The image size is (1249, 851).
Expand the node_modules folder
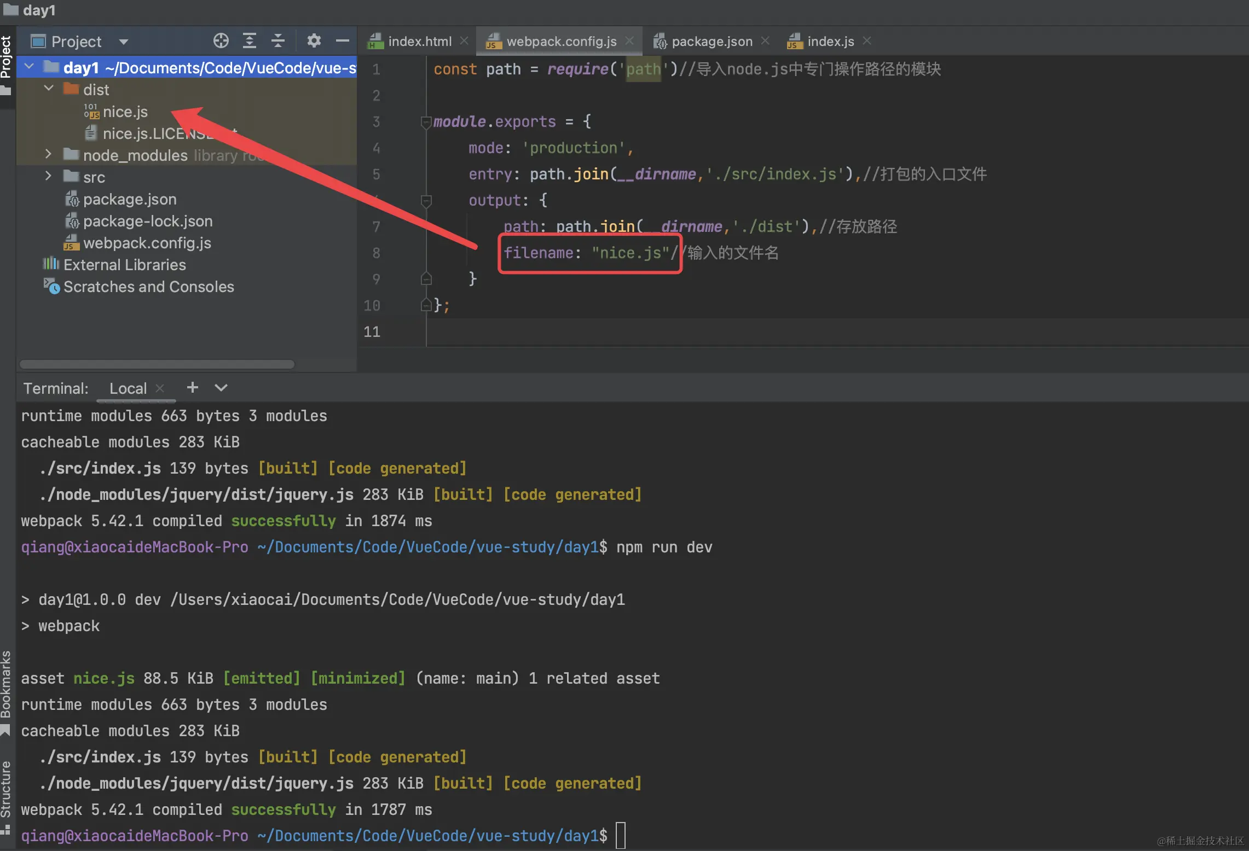49,155
